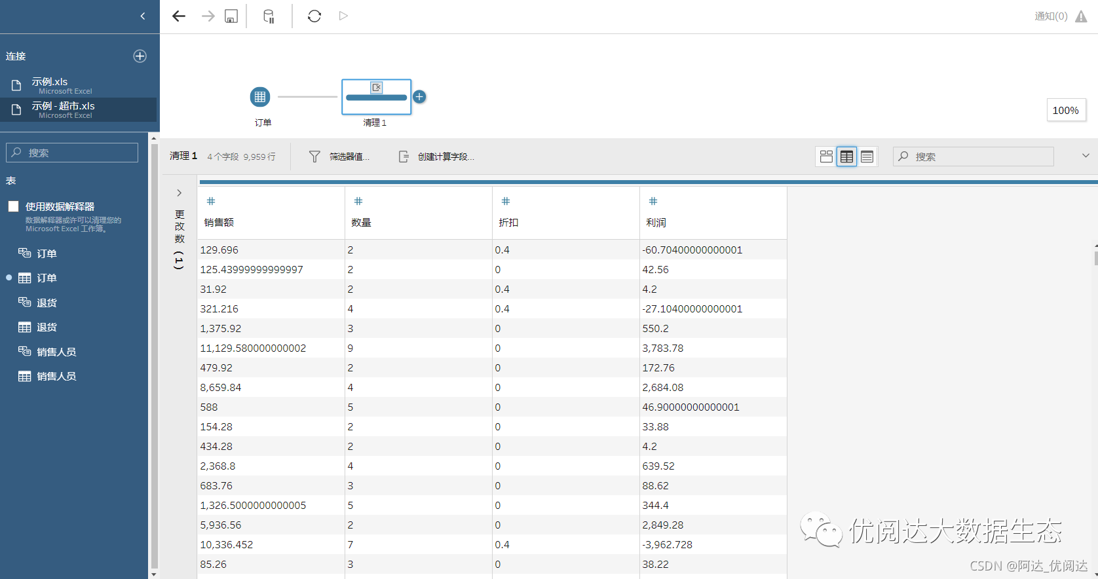
Task: Add step after 清理 1 with plus
Action: (x=420, y=97)
